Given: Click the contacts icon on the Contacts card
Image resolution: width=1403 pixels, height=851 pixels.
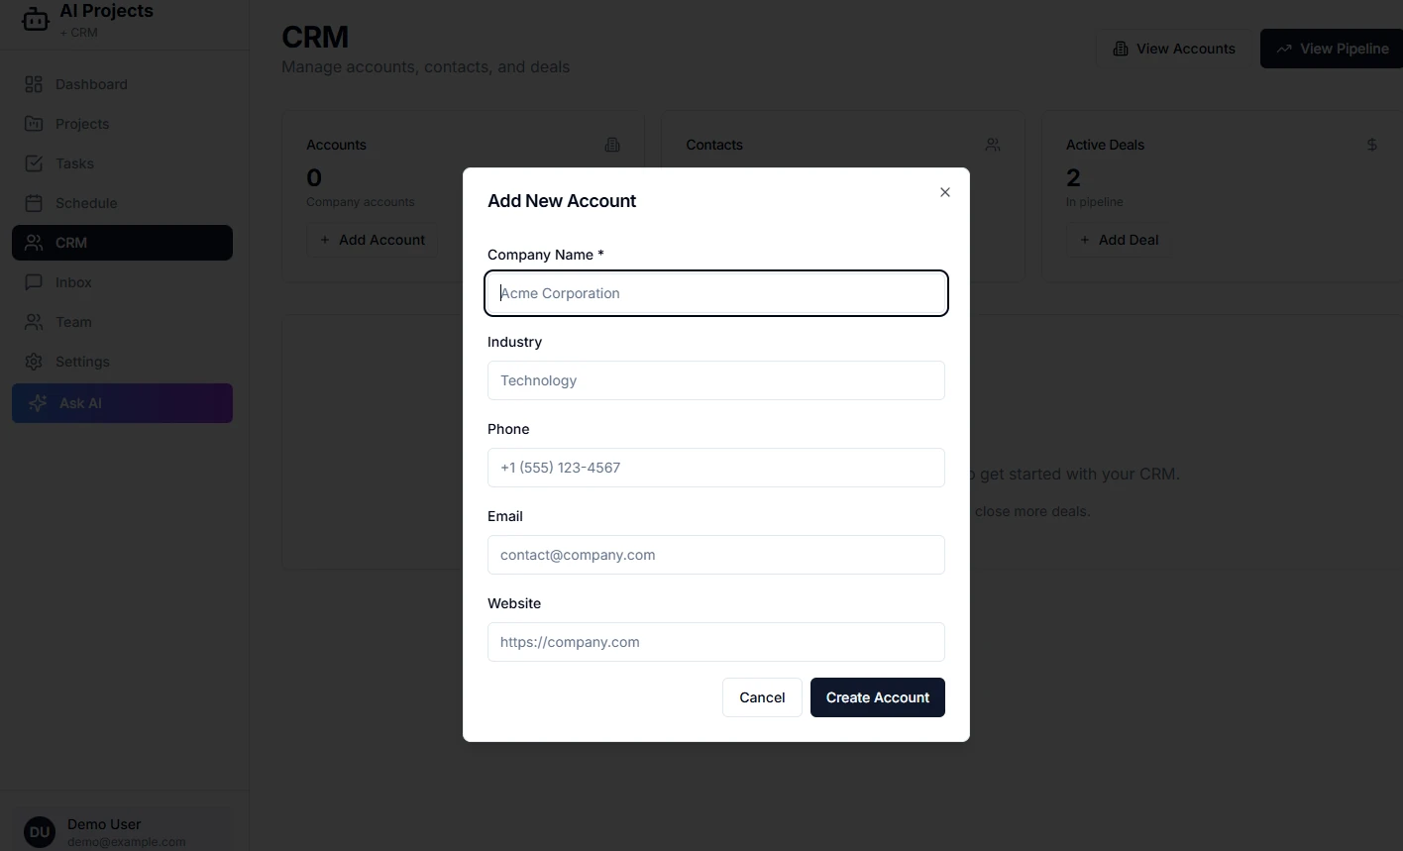Looking at the screenshot, I should click(993, 145).
